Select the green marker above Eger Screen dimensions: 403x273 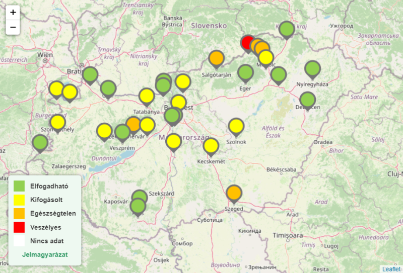(245, 73)
